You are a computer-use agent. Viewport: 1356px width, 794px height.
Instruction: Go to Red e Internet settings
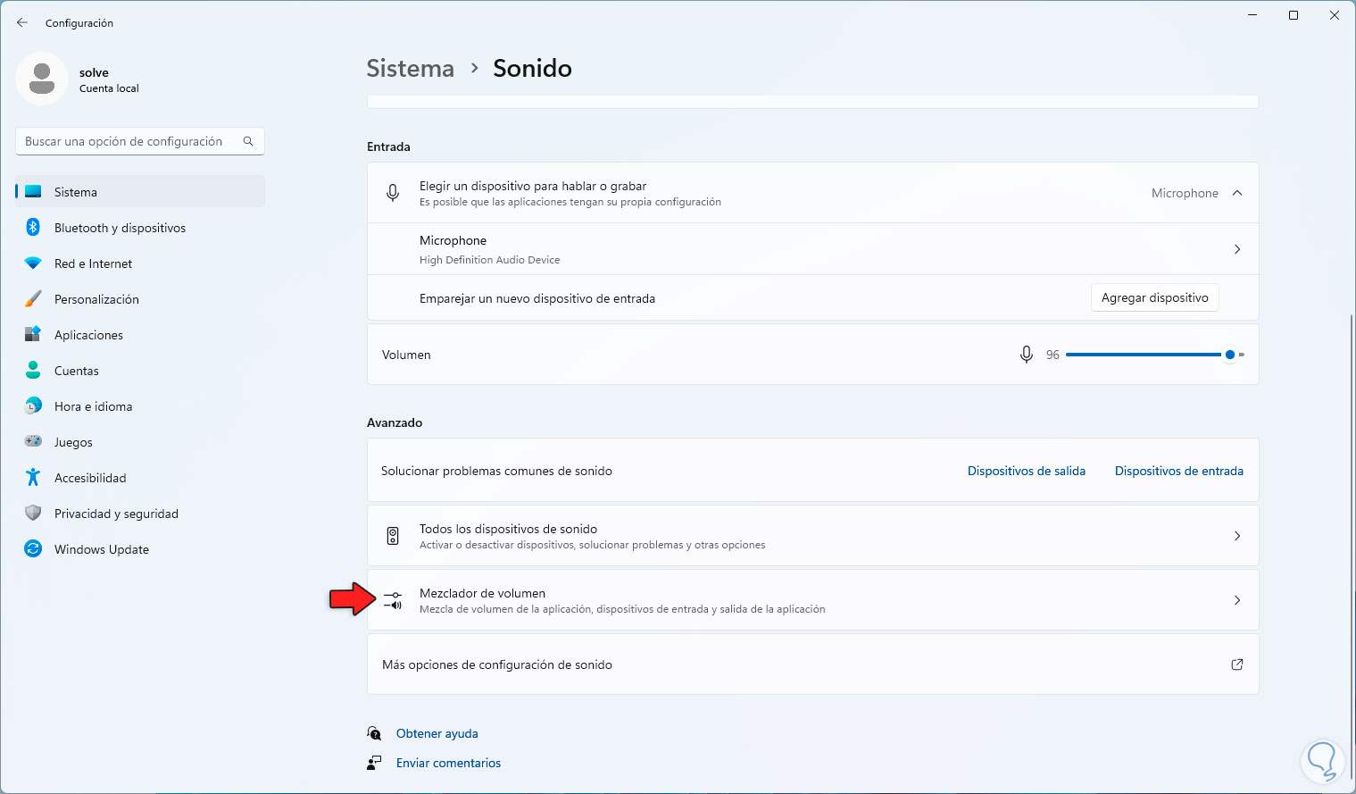tap(93, 263)
